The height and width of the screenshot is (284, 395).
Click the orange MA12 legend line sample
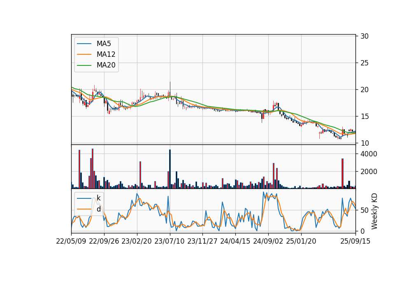click(x=84, y=54)
